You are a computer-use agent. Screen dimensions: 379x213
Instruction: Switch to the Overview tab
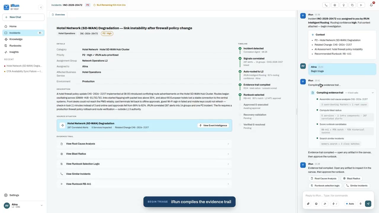point(58,14)
